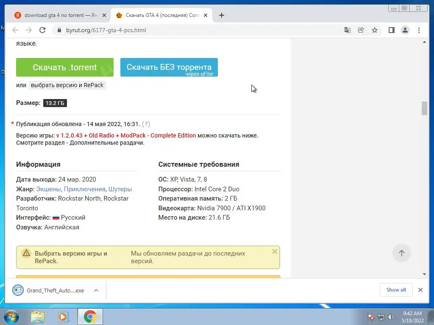Image resolution: width=434 pixels, height=325 pixels.
Task: Click the warning triangle icon in yellow notice
Action: pos(26,253)
